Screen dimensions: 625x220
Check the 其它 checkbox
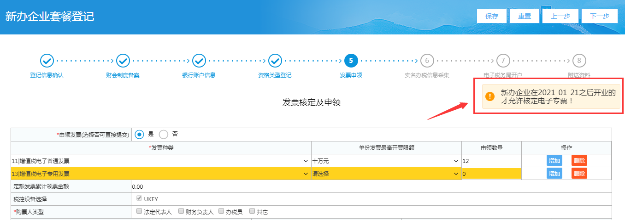252,211
